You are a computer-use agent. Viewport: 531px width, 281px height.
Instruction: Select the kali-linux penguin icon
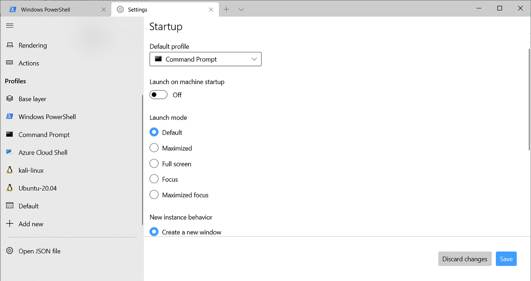click(x=9, y=170)
